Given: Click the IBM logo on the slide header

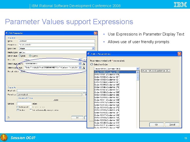Looking at the screenshot, I should click(180, 5).
